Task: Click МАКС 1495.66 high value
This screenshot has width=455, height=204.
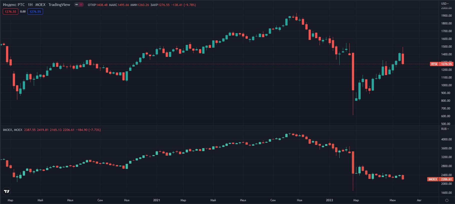Action: (x=119, y=5)
